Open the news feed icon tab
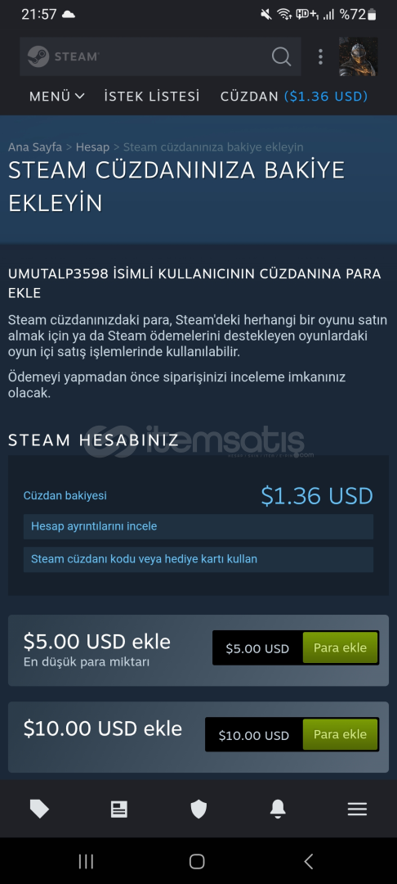This screenshot has width=397, height=884. [x=118, y=809]
